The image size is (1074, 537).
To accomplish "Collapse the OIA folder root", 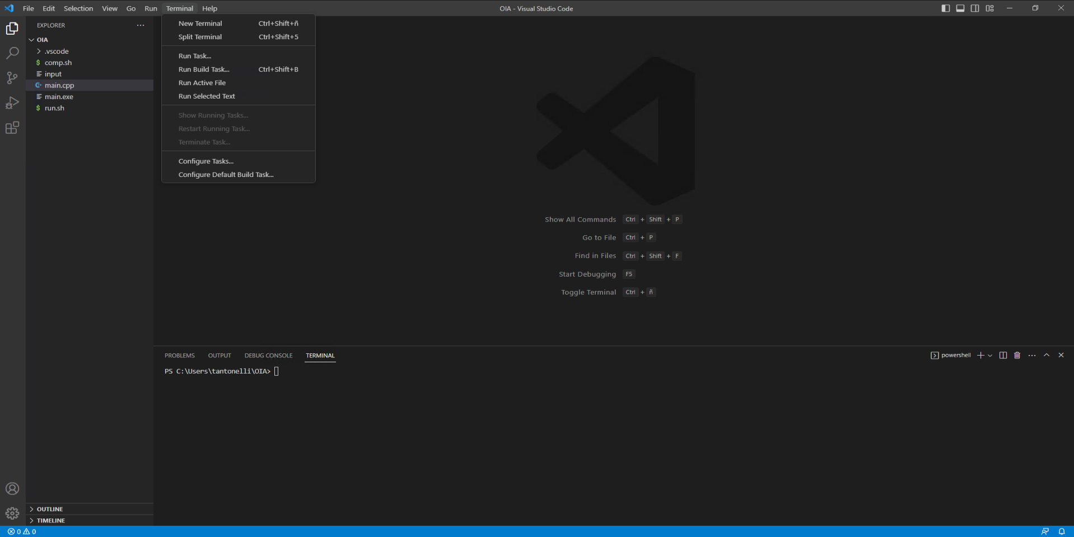I will coord(90,40).
